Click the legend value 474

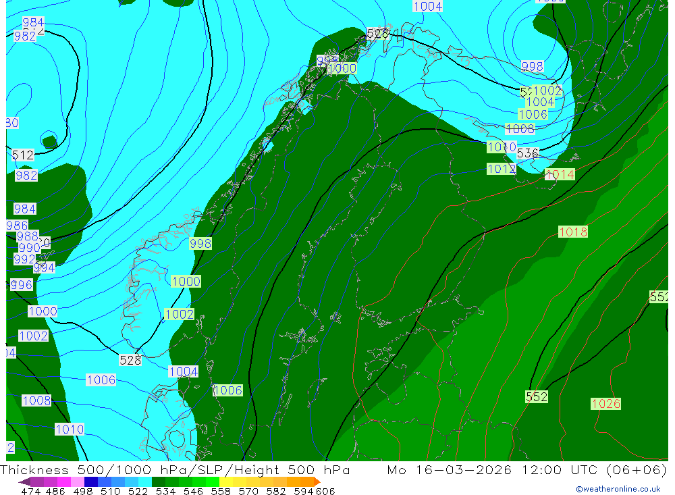(x=30, y=491)
